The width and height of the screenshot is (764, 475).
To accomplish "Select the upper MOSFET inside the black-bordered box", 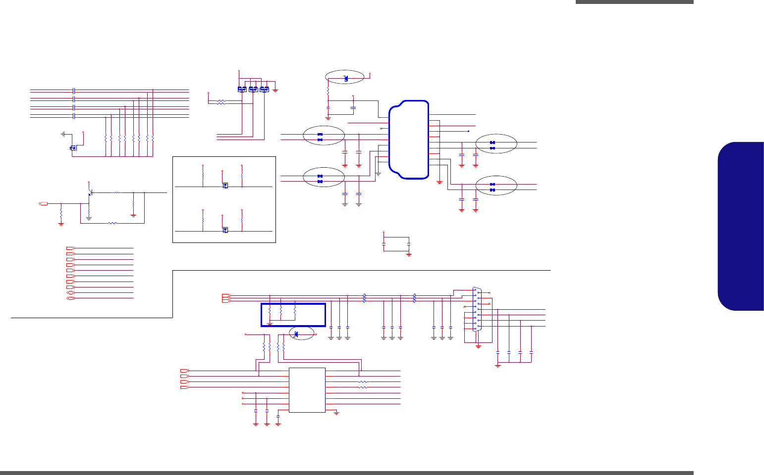I will (x=225, y=185).
